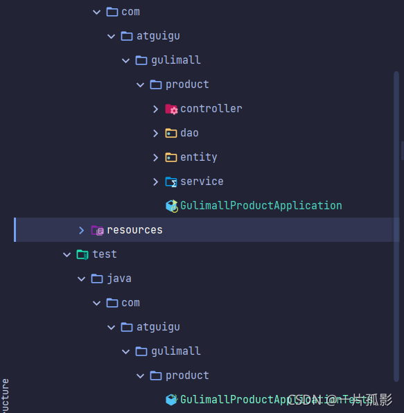
Task: Click the green test root folder icon
Action: pos(82,255)
